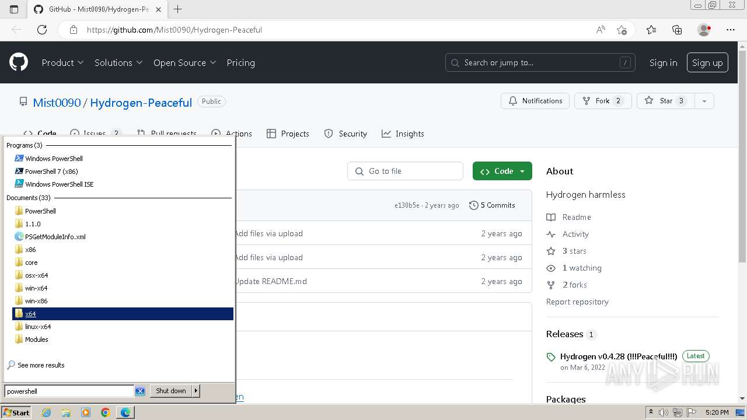
Task: Click the volume speaker tray icon
Action: click(x=664, y=412)
